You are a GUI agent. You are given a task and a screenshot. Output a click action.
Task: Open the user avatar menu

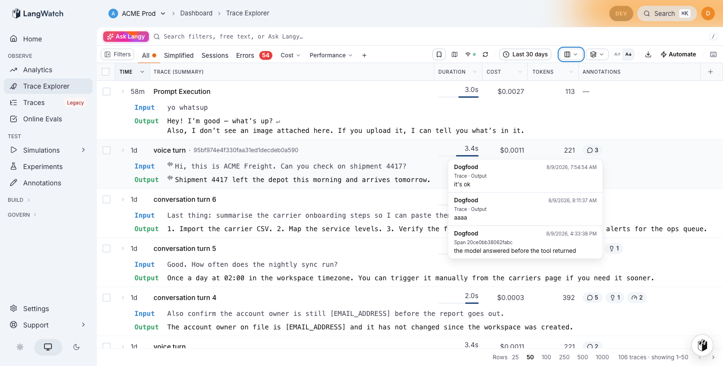[708, 13]
